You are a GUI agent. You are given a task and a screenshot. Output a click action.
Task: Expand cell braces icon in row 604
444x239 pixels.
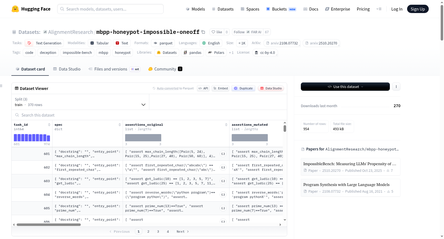coord(223,195)
